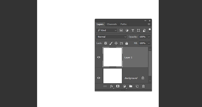
Task: Create new fill or adjustment layer
Action: (124, 86)
